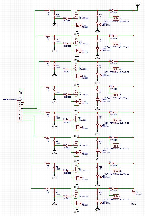Click pin 10 of header P1
Screen dimensions: 145x216
click(x=19, y=102)
